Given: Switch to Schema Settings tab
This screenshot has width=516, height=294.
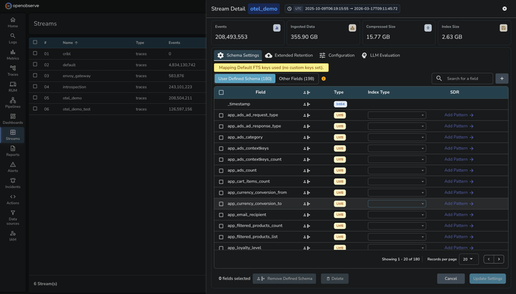Looking at the screenshot, I should point(238,55).
